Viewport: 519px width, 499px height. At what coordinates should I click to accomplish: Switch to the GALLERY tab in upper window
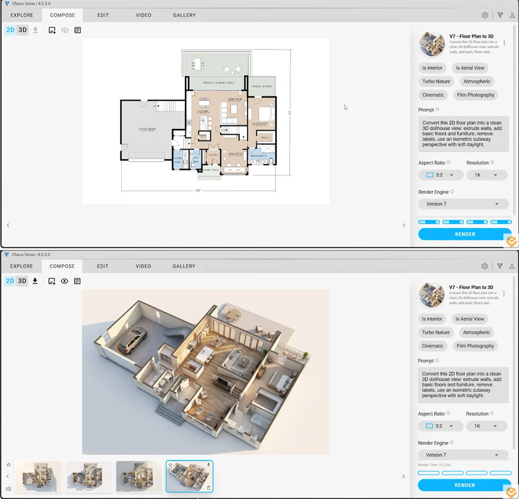184,15
